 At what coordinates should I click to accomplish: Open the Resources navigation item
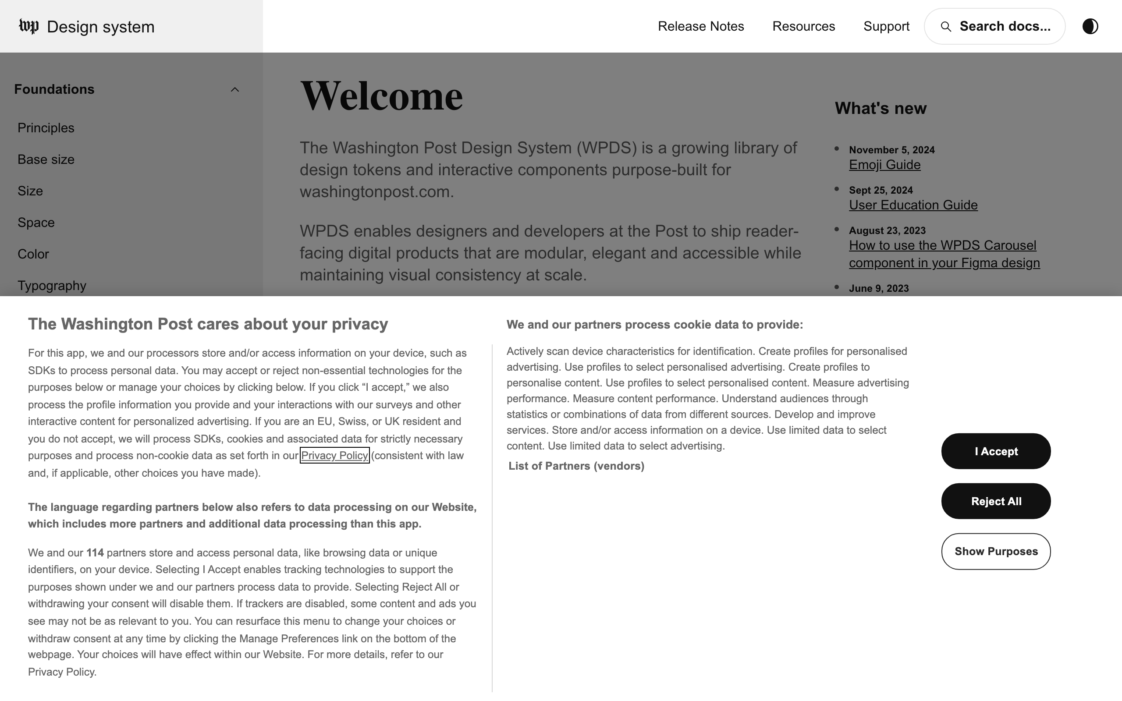(803, 26)
